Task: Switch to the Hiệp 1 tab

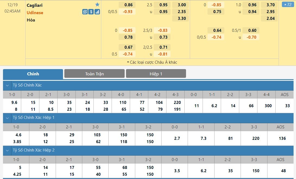Action: click(x=156, y=74)
